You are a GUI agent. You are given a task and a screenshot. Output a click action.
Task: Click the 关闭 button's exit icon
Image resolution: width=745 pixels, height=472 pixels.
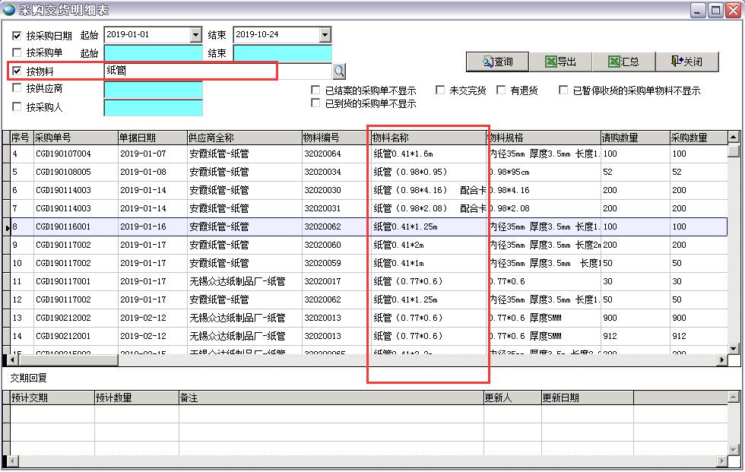pos(677,62)
